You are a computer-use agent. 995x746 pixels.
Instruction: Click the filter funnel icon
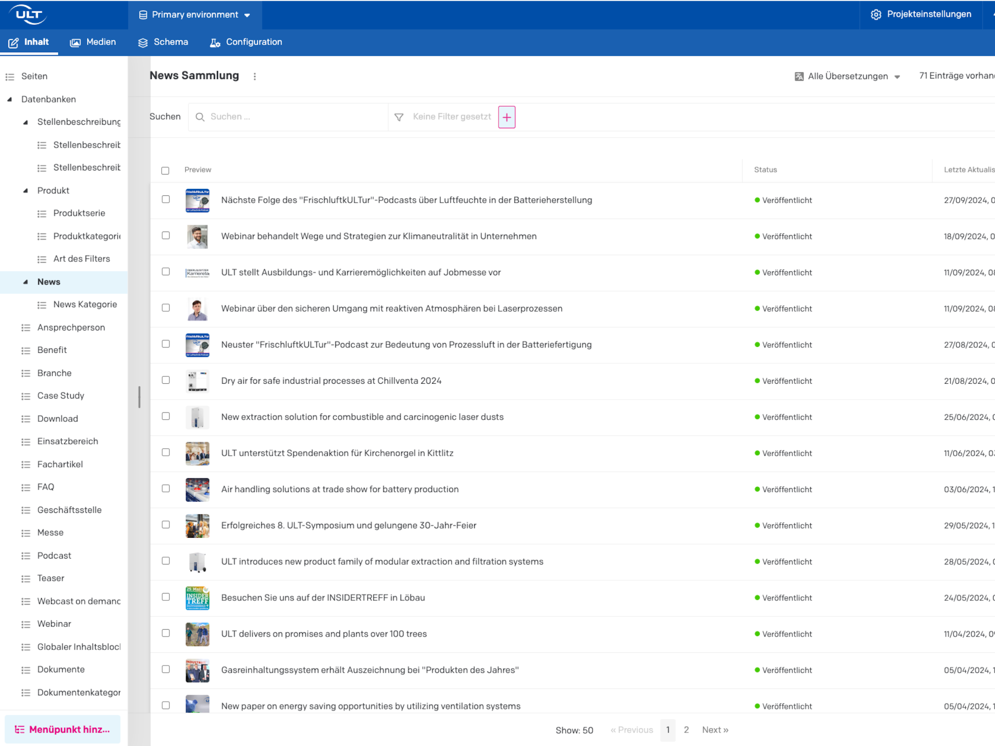(398, 117)
